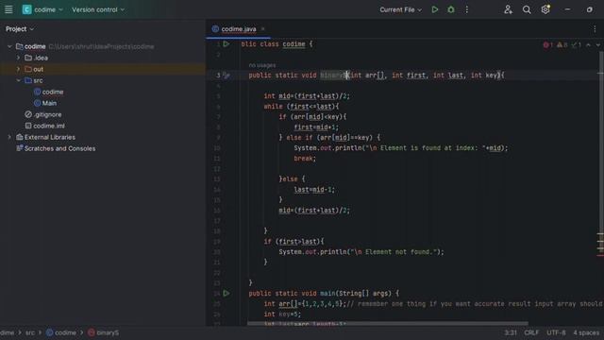Open Search Everywhere magnifier

click(x=527, y=9)
